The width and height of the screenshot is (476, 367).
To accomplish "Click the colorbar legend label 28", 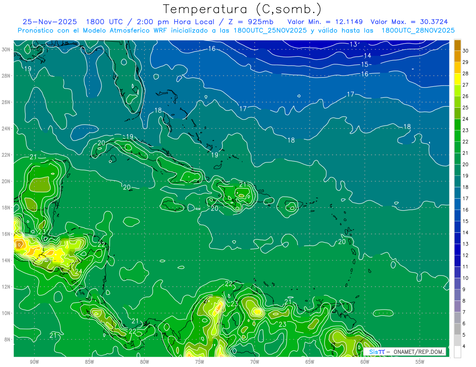I will [x=466, y=74].
